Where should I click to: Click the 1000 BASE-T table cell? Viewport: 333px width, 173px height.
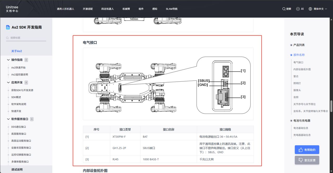[x=169, y=159]
